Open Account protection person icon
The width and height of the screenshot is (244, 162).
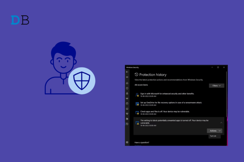pos(127,93)
